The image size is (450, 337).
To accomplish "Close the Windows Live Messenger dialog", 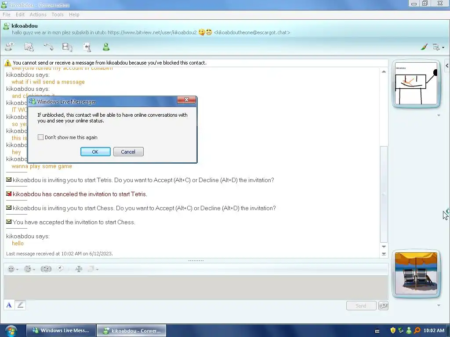I will point(186,100).
